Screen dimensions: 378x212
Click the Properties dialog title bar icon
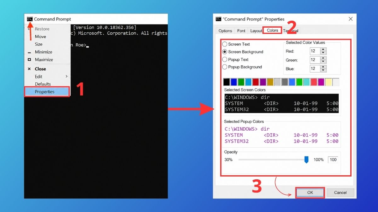click(218, 19)
